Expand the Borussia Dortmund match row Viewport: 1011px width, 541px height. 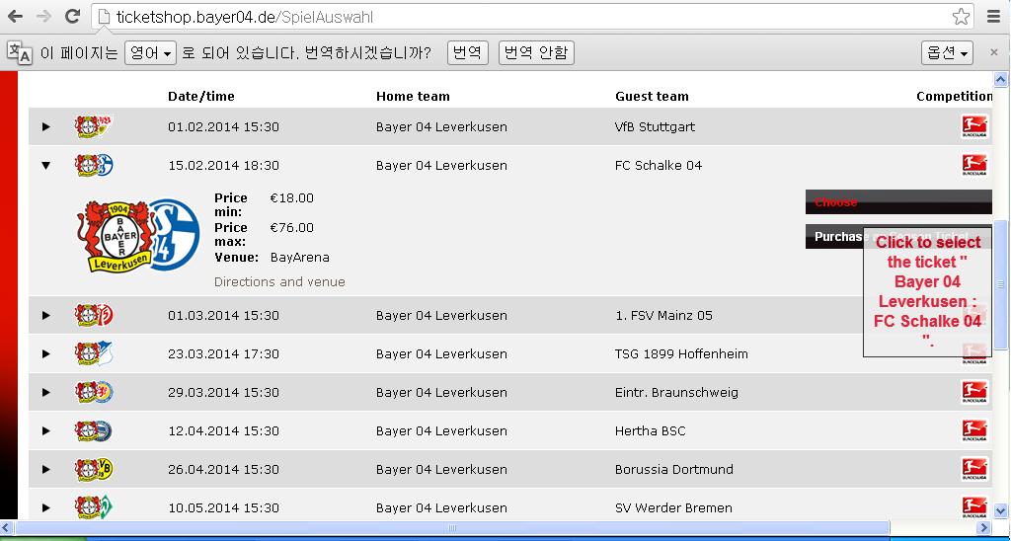click(x=45, y=469)
